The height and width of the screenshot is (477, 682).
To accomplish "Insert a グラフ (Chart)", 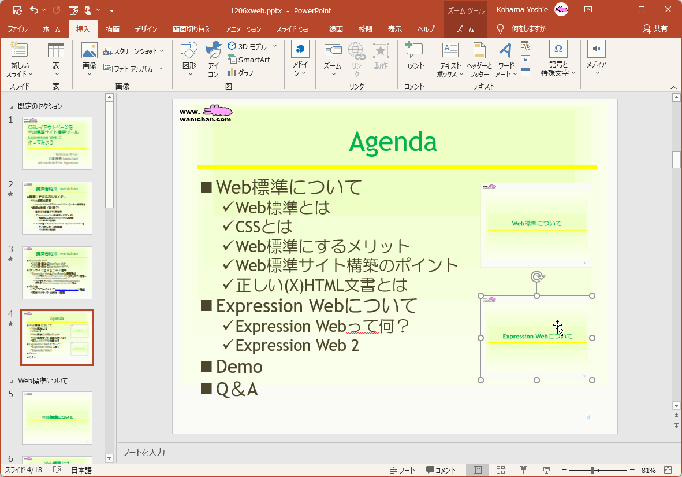I will (241, 73).
